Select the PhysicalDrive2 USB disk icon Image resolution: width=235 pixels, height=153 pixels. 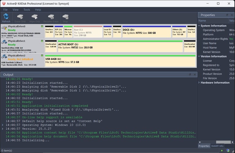click(4, 57)
